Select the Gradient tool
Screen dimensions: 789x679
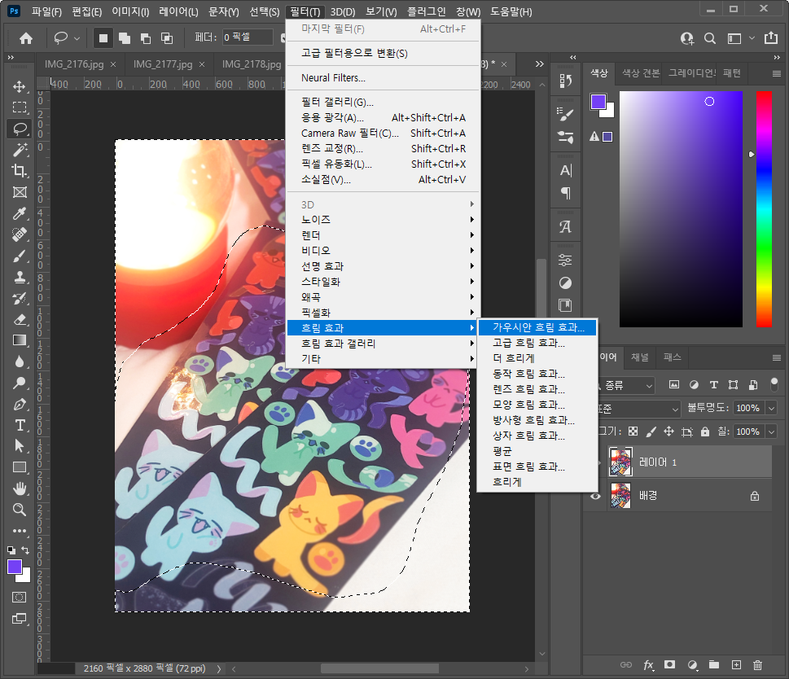coord(20,340)
